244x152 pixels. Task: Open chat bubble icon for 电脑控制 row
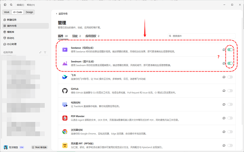coord(224,104)
